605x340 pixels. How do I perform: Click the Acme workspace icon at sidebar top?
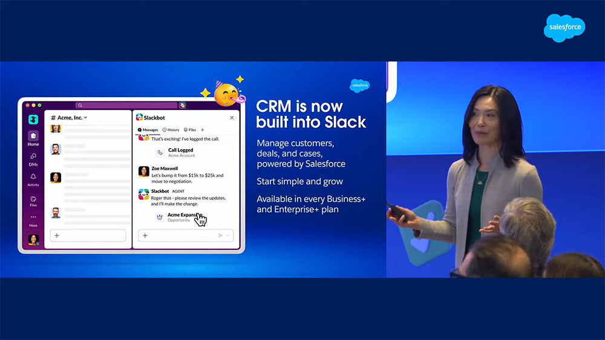pos(33,119)
